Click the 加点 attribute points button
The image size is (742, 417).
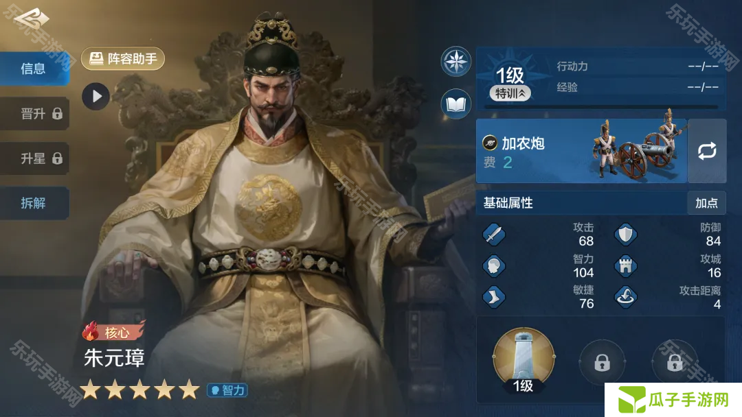[x=706, y=203]
